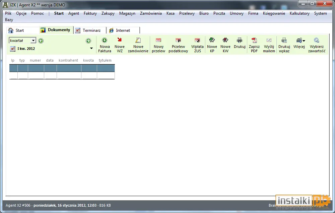Select the highlighted blue table row

click(x=62, y=68)
